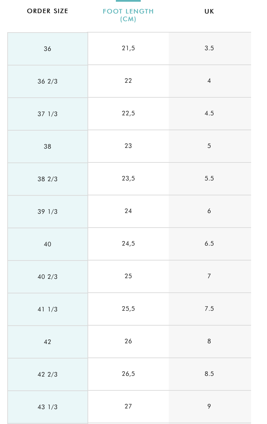Pick order size 41 1/3

(48, 309)
